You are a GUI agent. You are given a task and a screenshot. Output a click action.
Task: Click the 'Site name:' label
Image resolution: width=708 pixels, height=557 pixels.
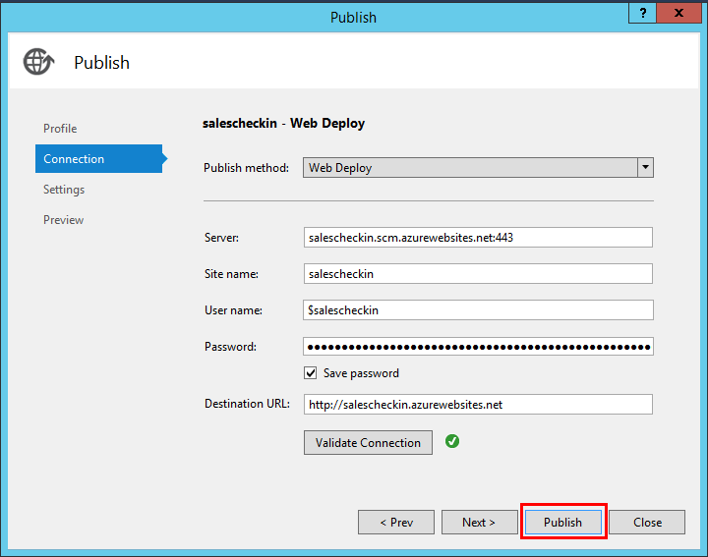pos(231,274)
